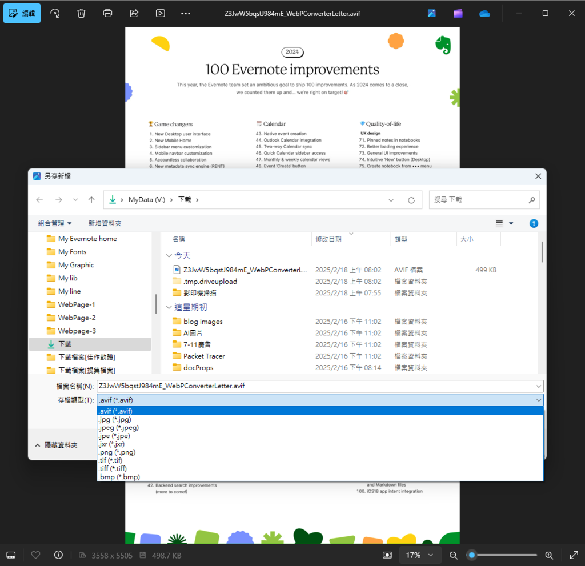
Task: Delete the image via trash icon
Action: pyautogui.click(x=81, y=14)
